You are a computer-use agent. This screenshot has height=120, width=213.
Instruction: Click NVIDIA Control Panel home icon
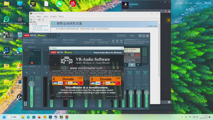tap(43, 19)
